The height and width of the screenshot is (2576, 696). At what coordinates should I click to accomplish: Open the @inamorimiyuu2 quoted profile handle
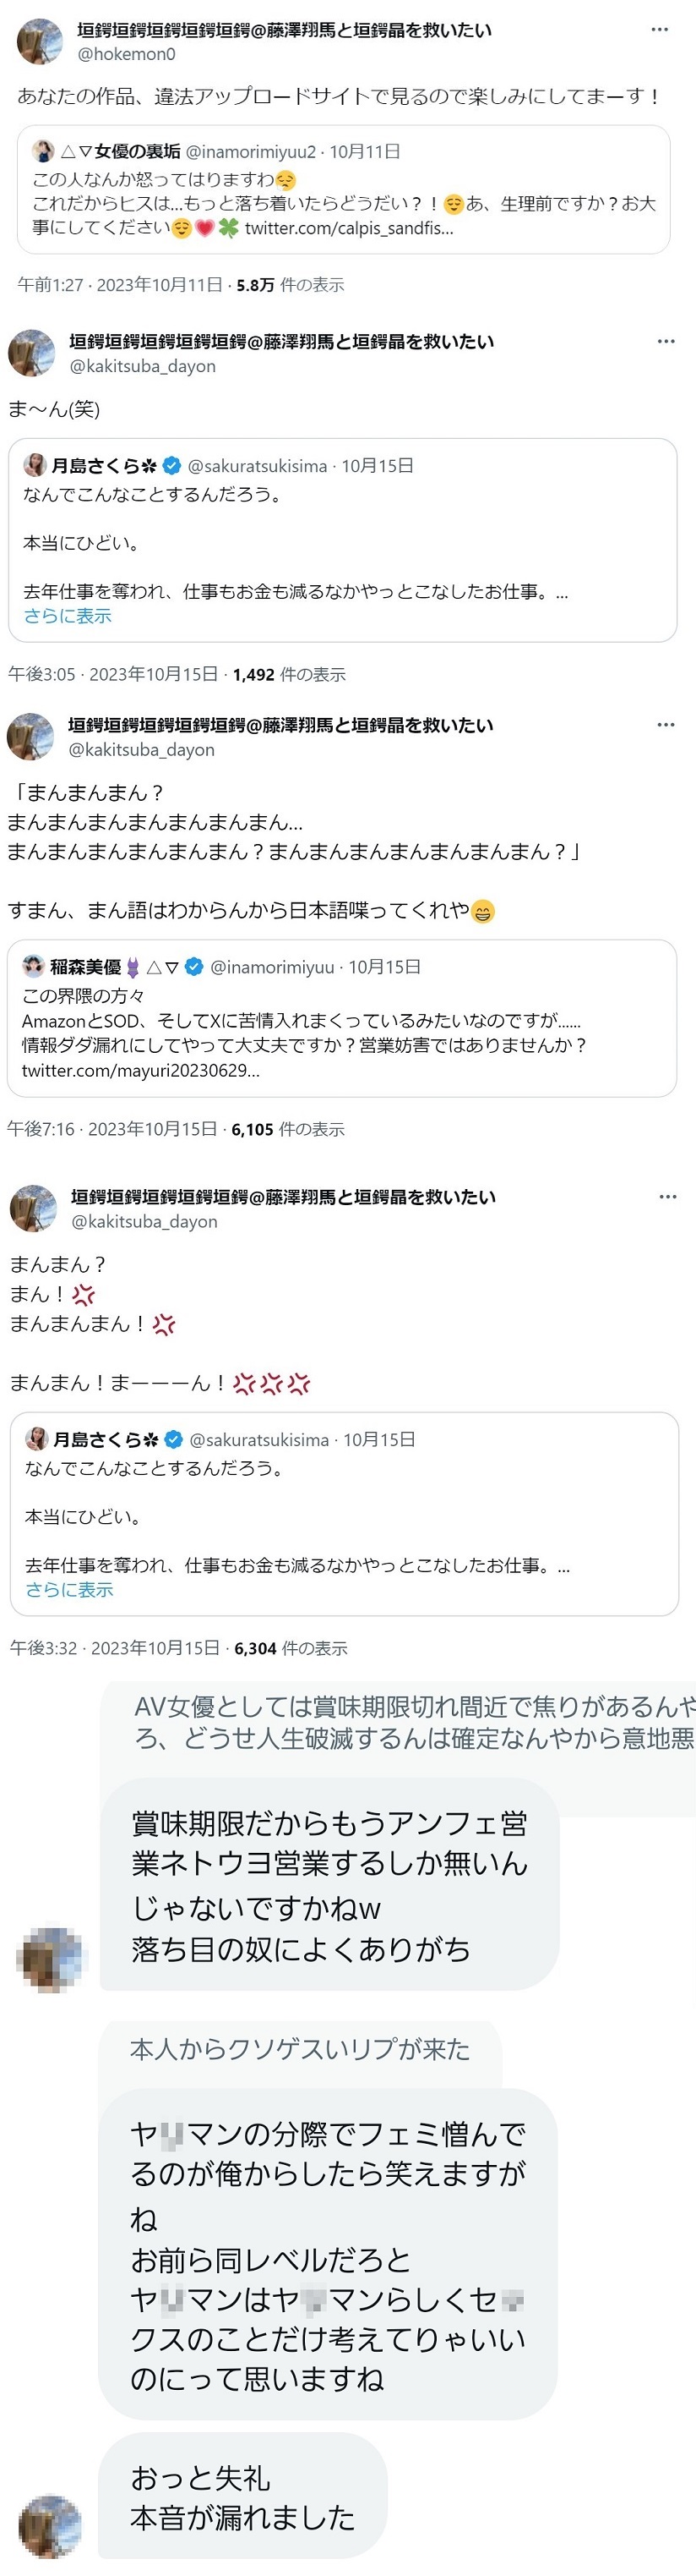tap(251, 152)
